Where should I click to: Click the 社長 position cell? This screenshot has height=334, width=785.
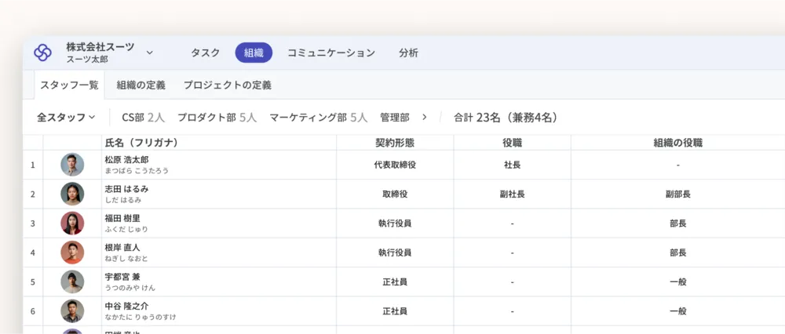click(x=512, y=165)
